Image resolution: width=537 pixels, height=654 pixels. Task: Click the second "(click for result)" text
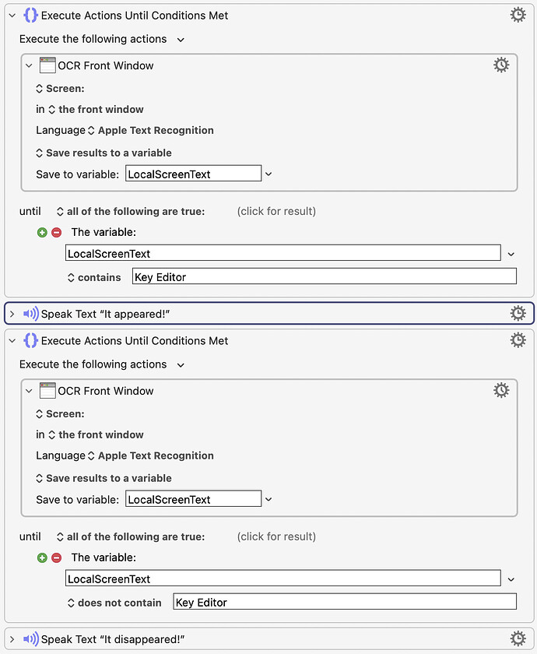[x=276, y=536]
